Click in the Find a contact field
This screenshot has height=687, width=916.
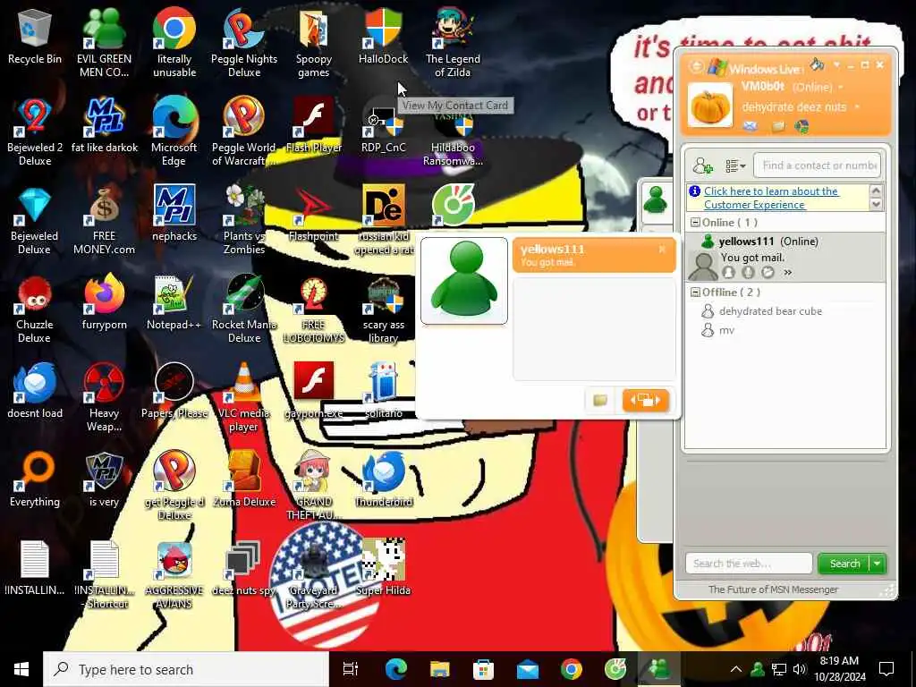click(x=817, y=165)
